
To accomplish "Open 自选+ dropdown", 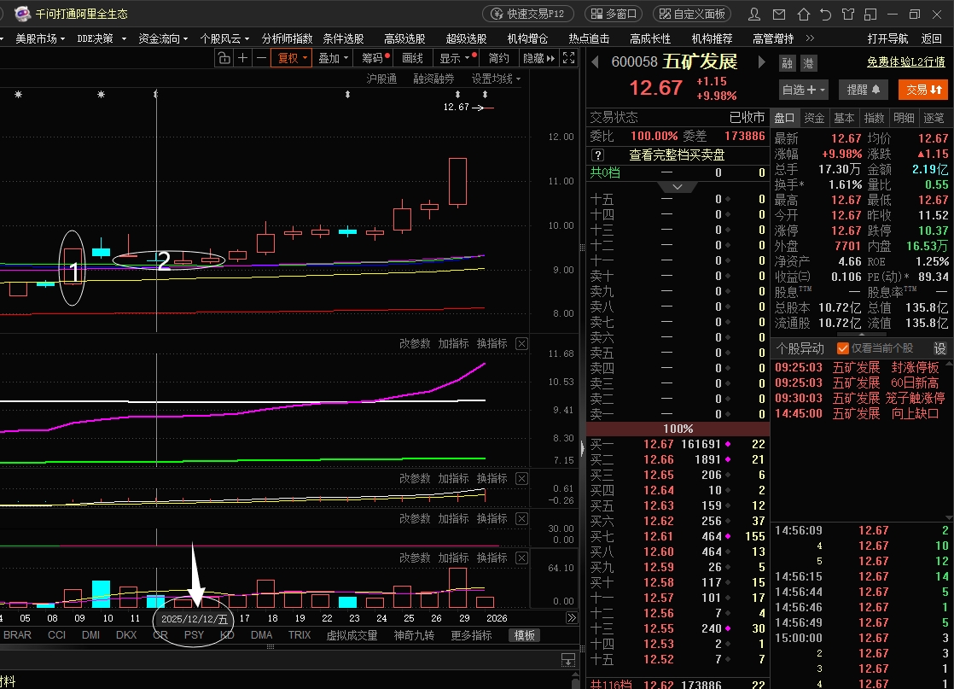I will coord(803,90).
